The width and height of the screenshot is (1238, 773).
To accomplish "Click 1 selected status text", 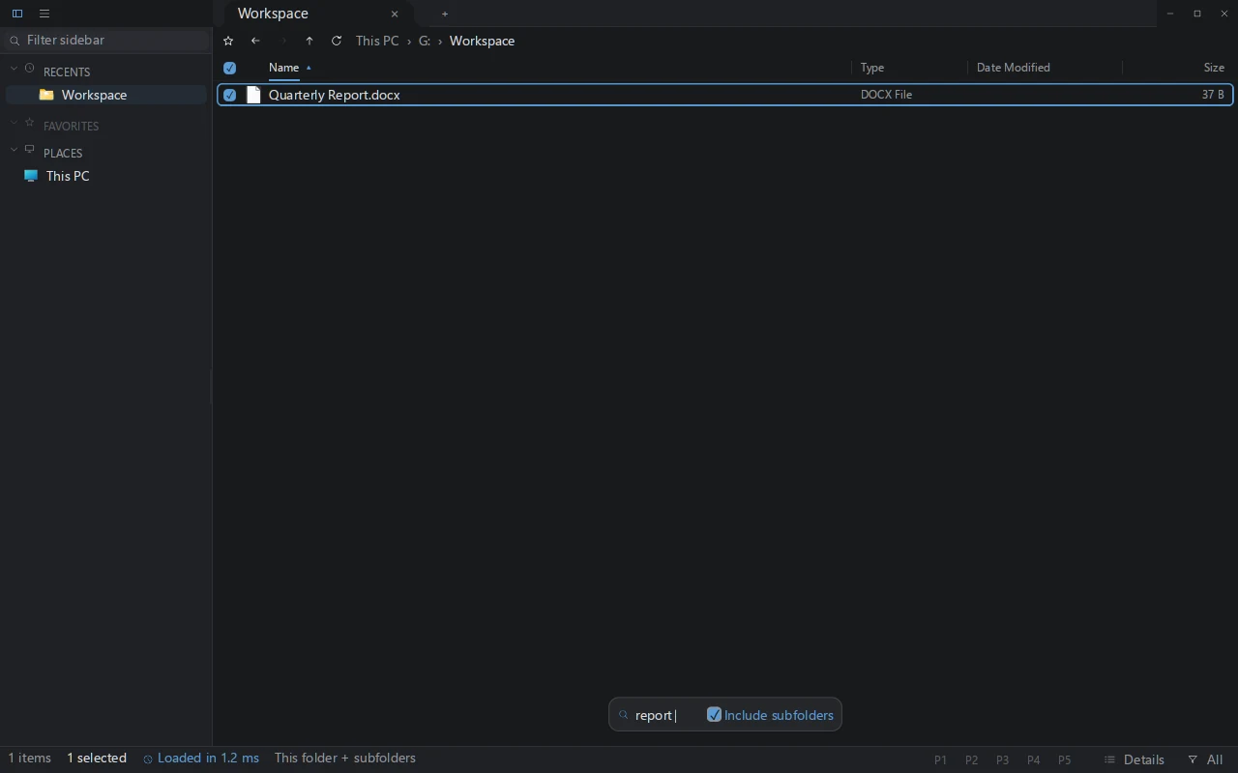I will 97,759.
